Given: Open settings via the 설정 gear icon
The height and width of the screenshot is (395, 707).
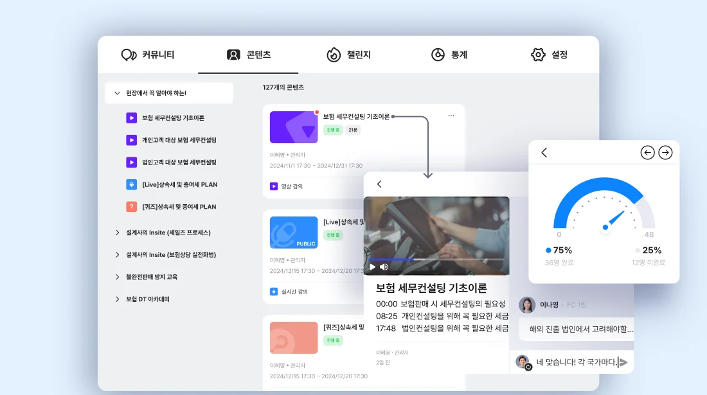Looking at the screenshot, I should click(538, 55).
